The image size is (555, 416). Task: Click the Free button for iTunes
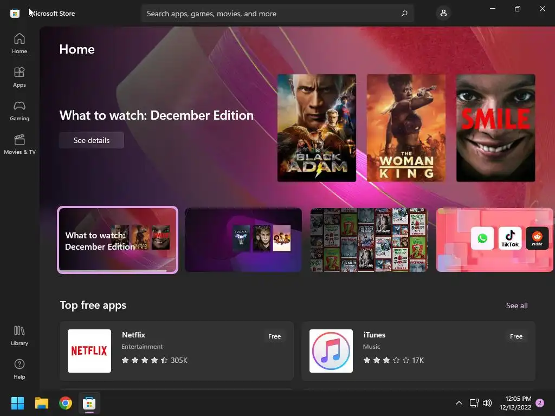(516, 336)
